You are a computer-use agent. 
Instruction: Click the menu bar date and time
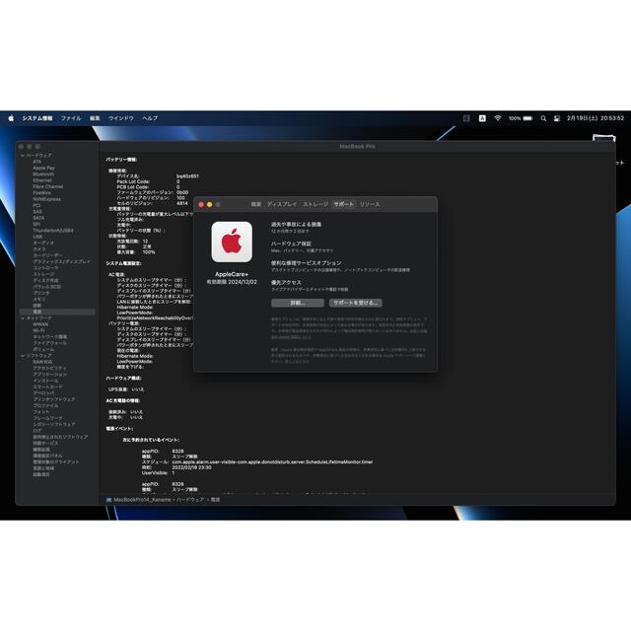pyautogui.click(x=596, y=118)
